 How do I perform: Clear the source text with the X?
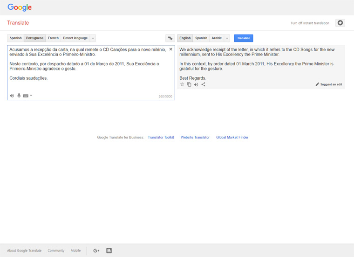(170, 49)
